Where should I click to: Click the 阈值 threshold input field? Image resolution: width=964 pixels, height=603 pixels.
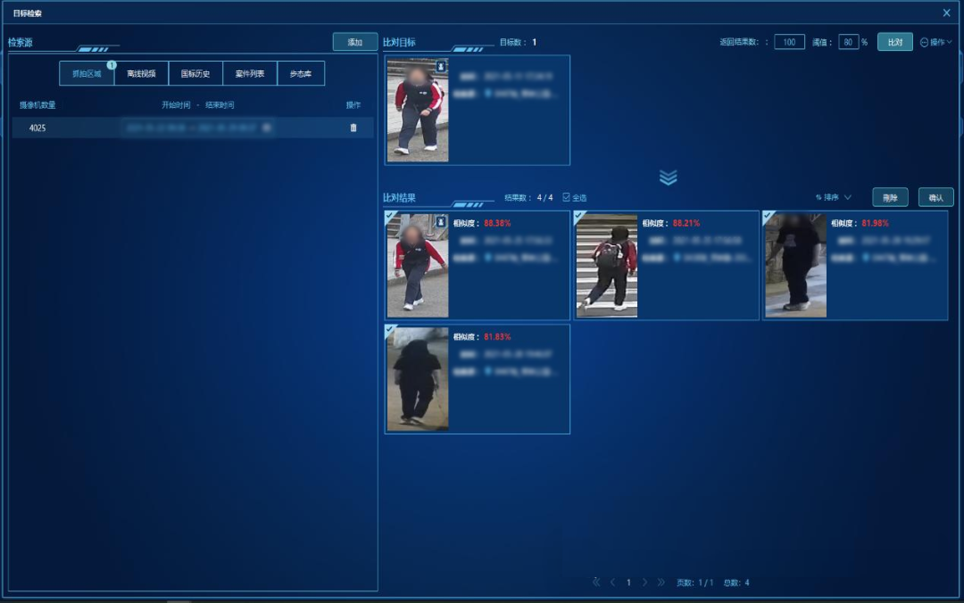point(848,42)
